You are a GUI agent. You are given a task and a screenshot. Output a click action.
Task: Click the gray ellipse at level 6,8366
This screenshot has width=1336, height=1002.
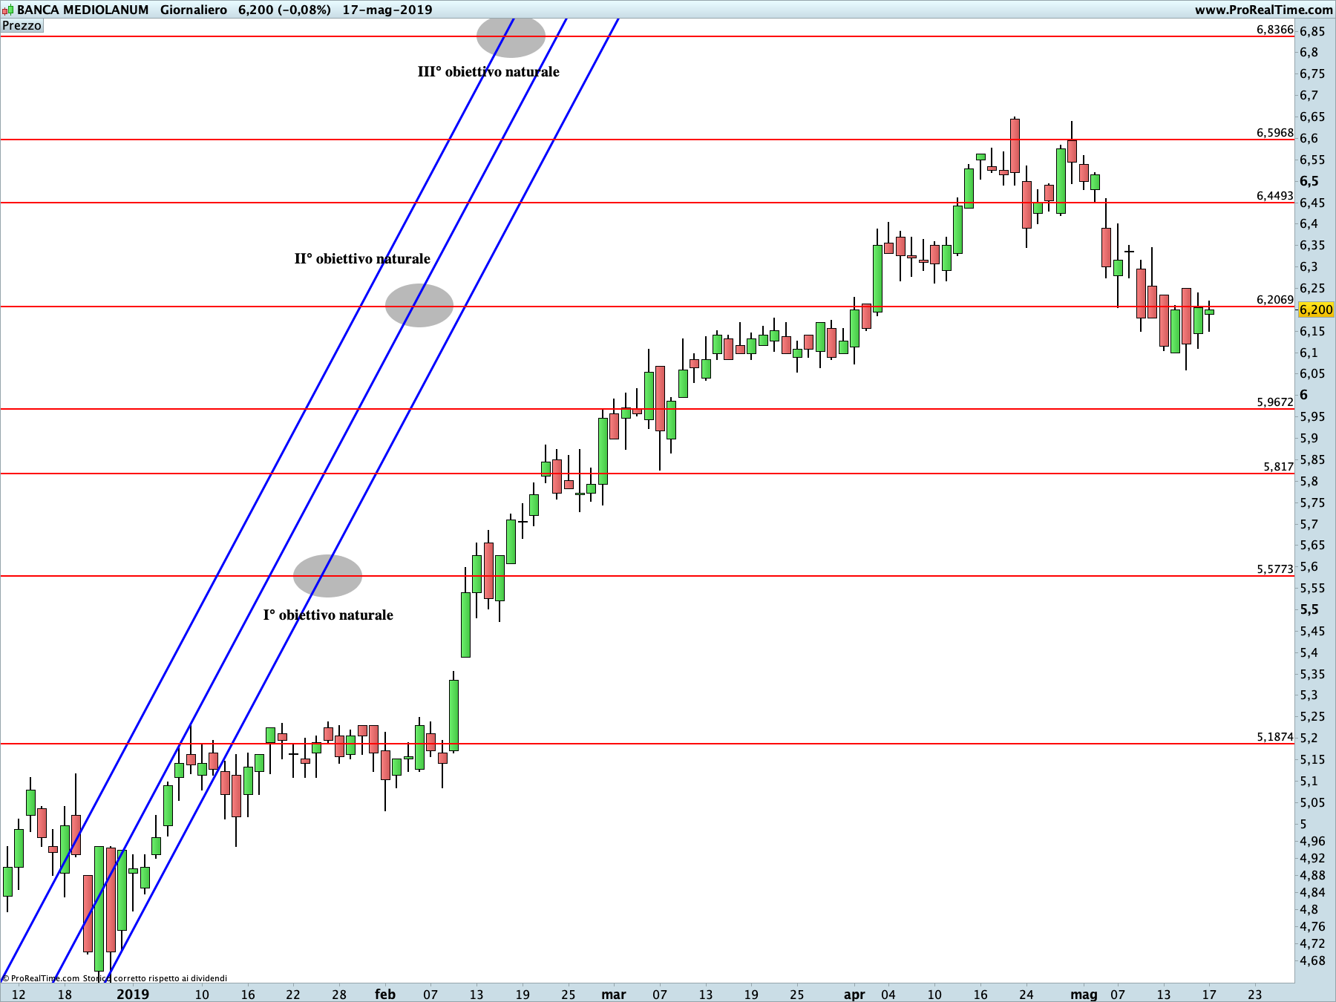tap(511, 36)
